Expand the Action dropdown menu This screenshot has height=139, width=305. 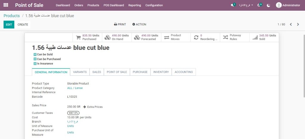139,24
